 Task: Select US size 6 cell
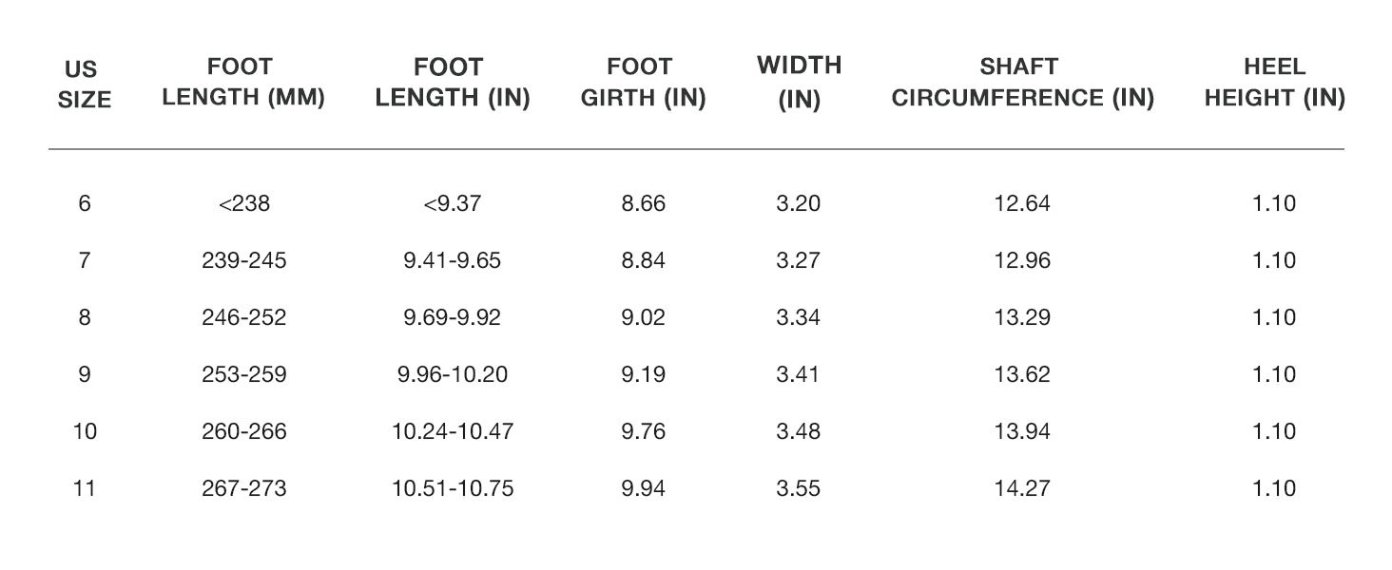click(85, 203)
